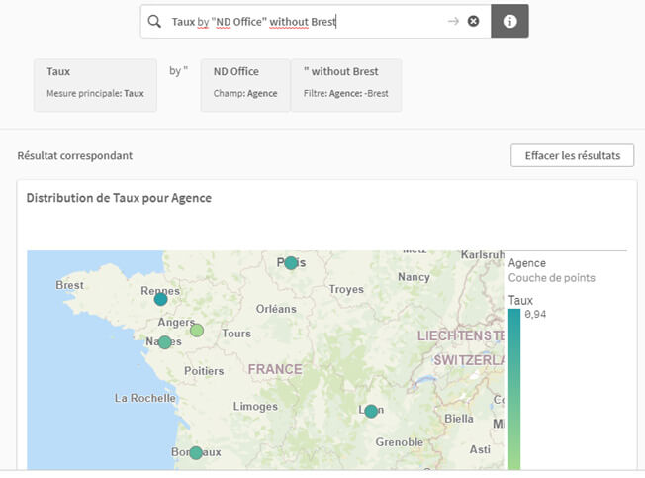The height and width of the screenshot is (478, 645).
Task: Click 'Filtre: Agence: -Brest' subtitle
Action: coord(345,94)
